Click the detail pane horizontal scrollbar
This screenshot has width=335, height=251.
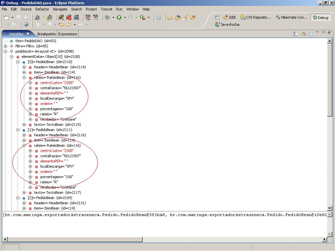72,239
